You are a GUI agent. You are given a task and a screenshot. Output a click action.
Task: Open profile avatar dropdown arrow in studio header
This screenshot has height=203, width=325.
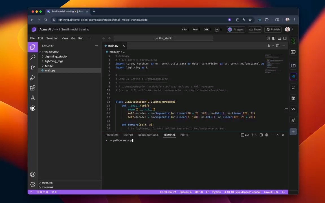[x=293, y=29]
